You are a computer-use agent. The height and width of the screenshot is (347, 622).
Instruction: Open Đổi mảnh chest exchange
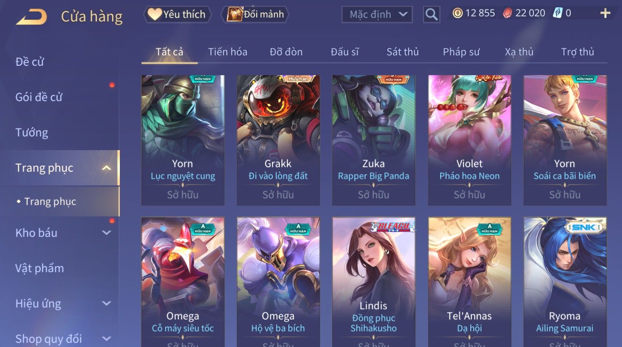(255, 14)
